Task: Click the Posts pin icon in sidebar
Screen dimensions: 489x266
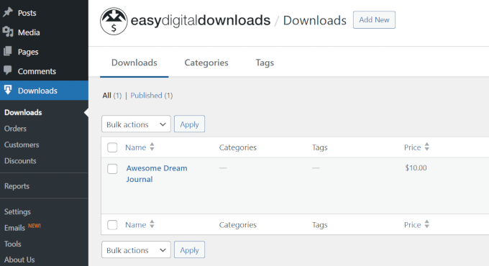Action: [x=8, y=12]
